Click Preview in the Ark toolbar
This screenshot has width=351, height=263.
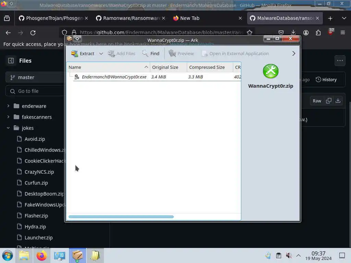pyautogui.click(x=181, y=54)
